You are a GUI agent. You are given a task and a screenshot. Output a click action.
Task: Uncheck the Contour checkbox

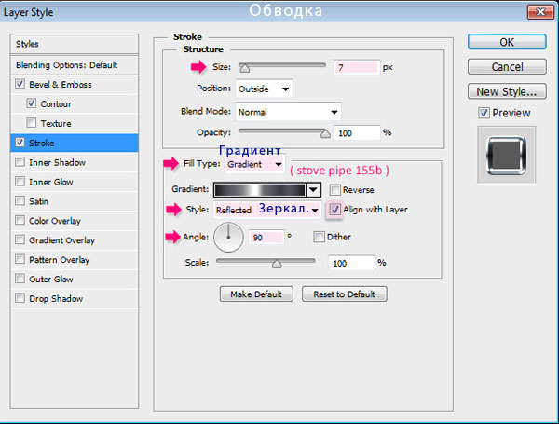pyautogui.click(x=32, y=103)
